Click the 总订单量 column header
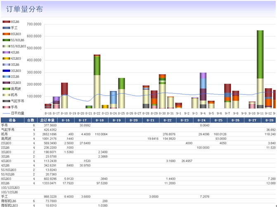 tap(46, 120)
